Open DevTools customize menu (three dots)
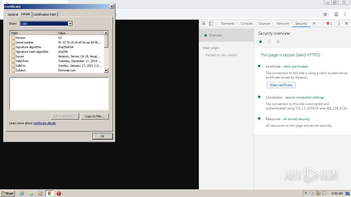 coord(339,24)
